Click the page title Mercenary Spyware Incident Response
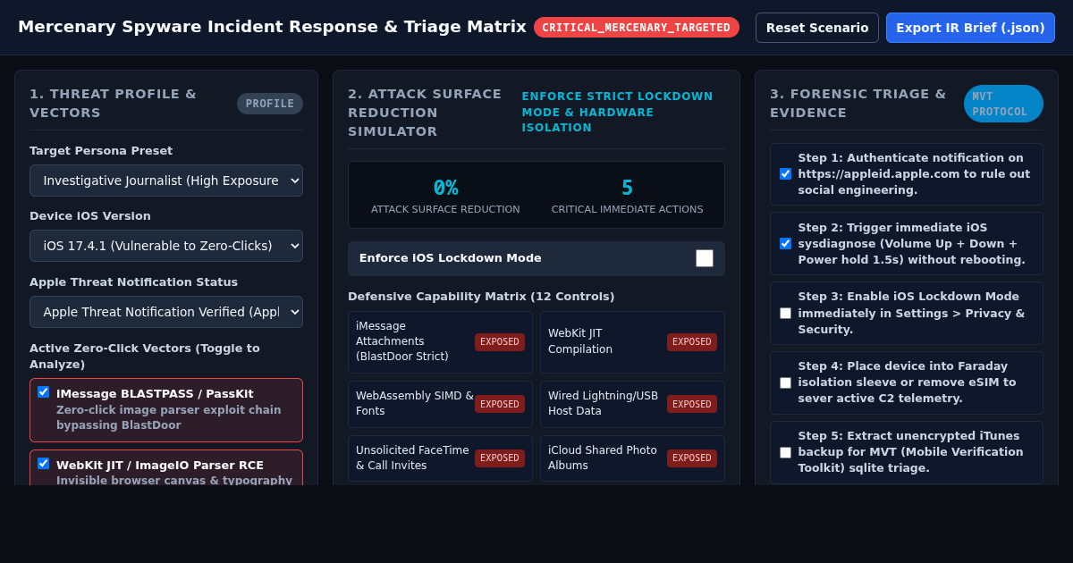Screen dimensions: 1073x563 click(272, 27)
